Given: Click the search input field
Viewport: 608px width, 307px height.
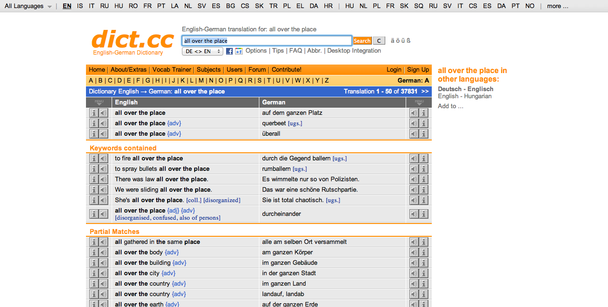Looking at the screenshot, I should pyautogui.click(x=266, y=41).
